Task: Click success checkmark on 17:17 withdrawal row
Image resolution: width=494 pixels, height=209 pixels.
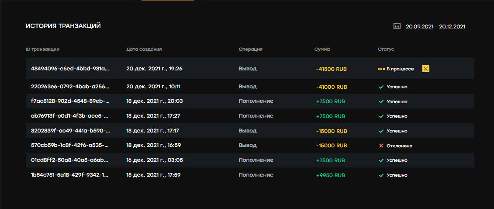Action: pyautogui.click(x=381, y=131)
